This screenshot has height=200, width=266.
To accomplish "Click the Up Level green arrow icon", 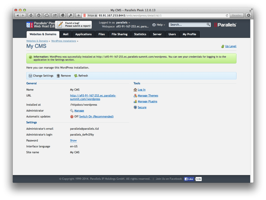I will pos(223,46).
